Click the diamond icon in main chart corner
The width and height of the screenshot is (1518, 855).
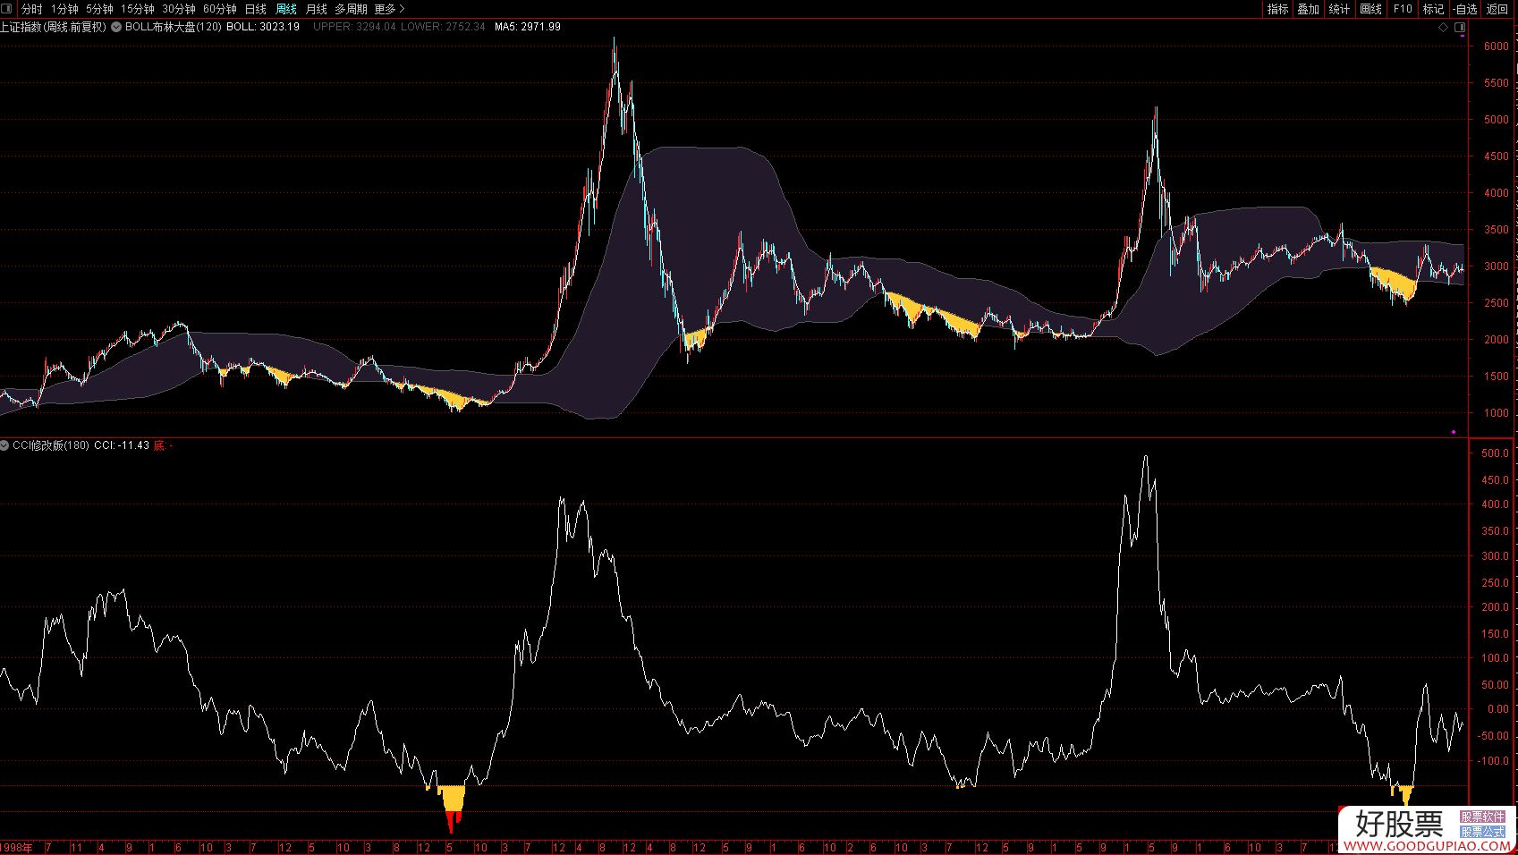point(1443,28)
